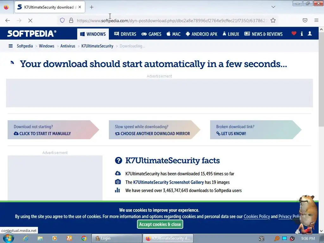
Task: Open the Android APK section
Action: click(x=202, y=34)
